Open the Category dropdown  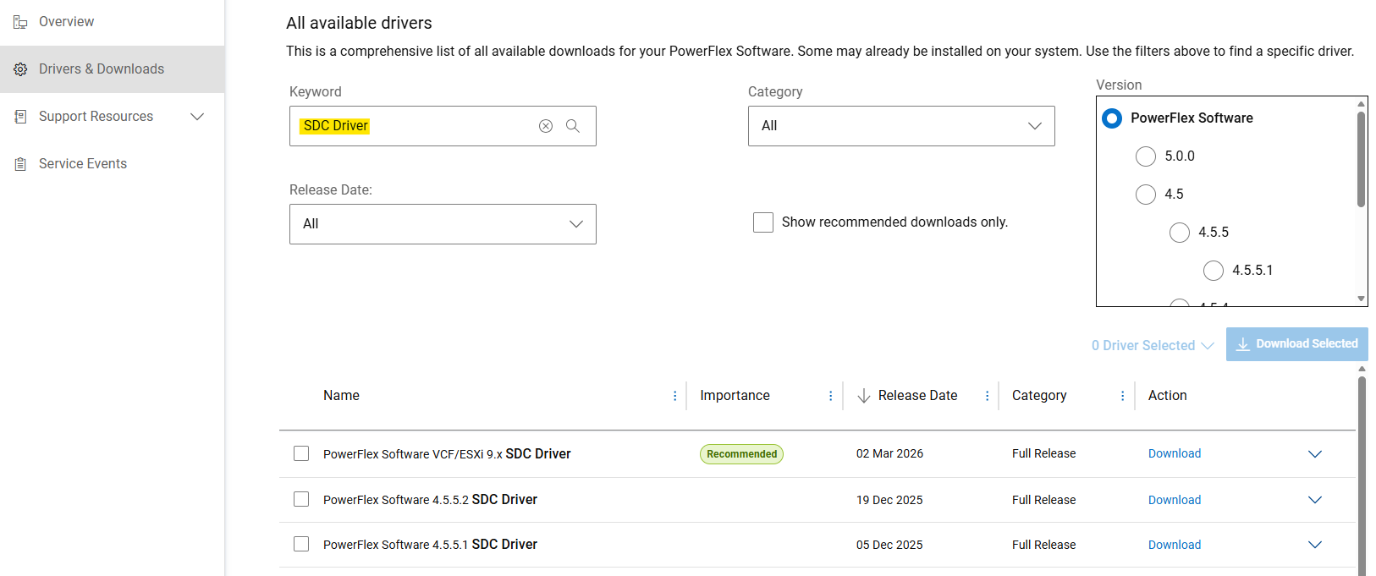pos(901,126)
